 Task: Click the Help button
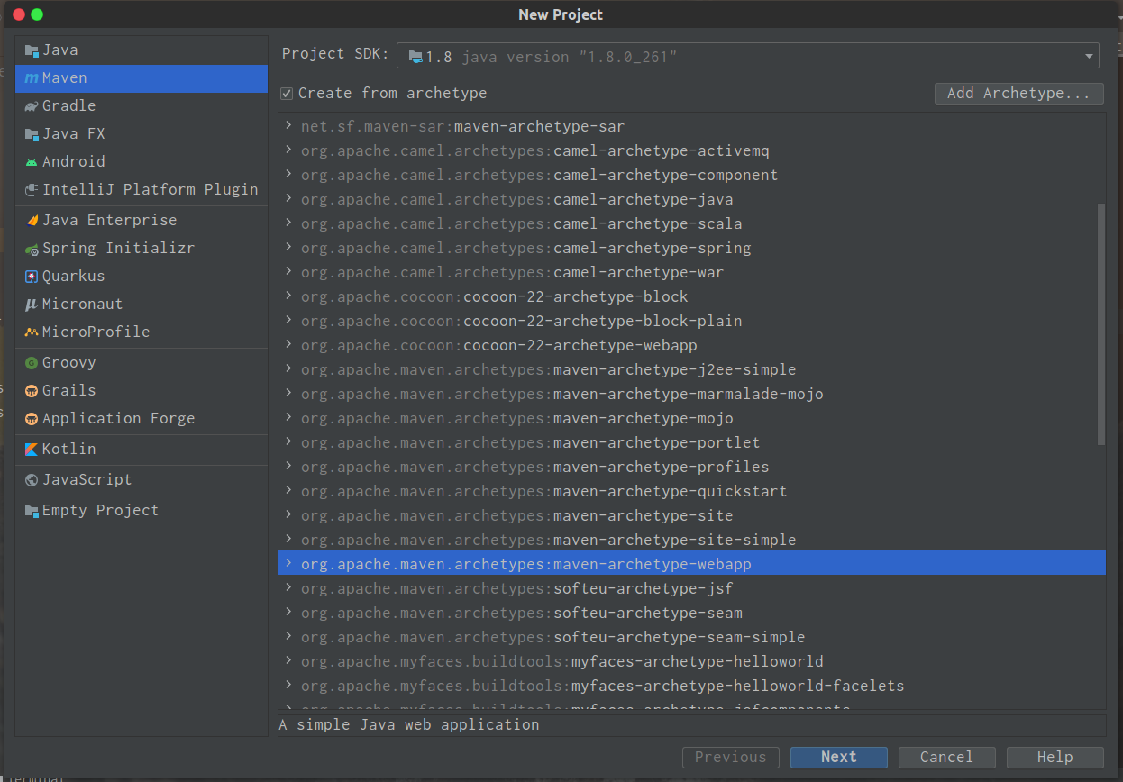click(1055, 758)
